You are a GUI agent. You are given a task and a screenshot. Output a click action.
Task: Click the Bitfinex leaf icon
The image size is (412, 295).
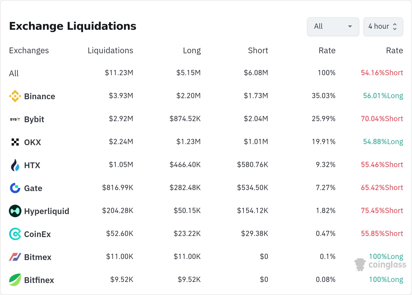tap(15, 280)
